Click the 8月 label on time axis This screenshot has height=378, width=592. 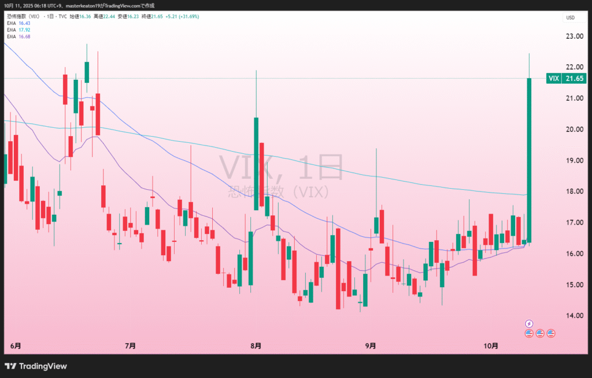256,346
